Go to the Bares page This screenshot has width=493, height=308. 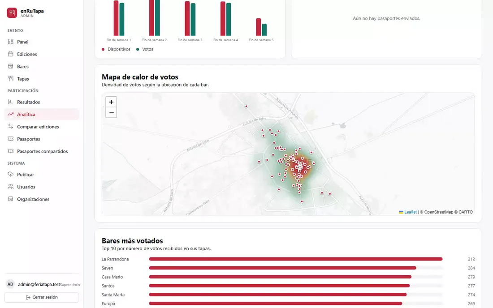(42, 66)
